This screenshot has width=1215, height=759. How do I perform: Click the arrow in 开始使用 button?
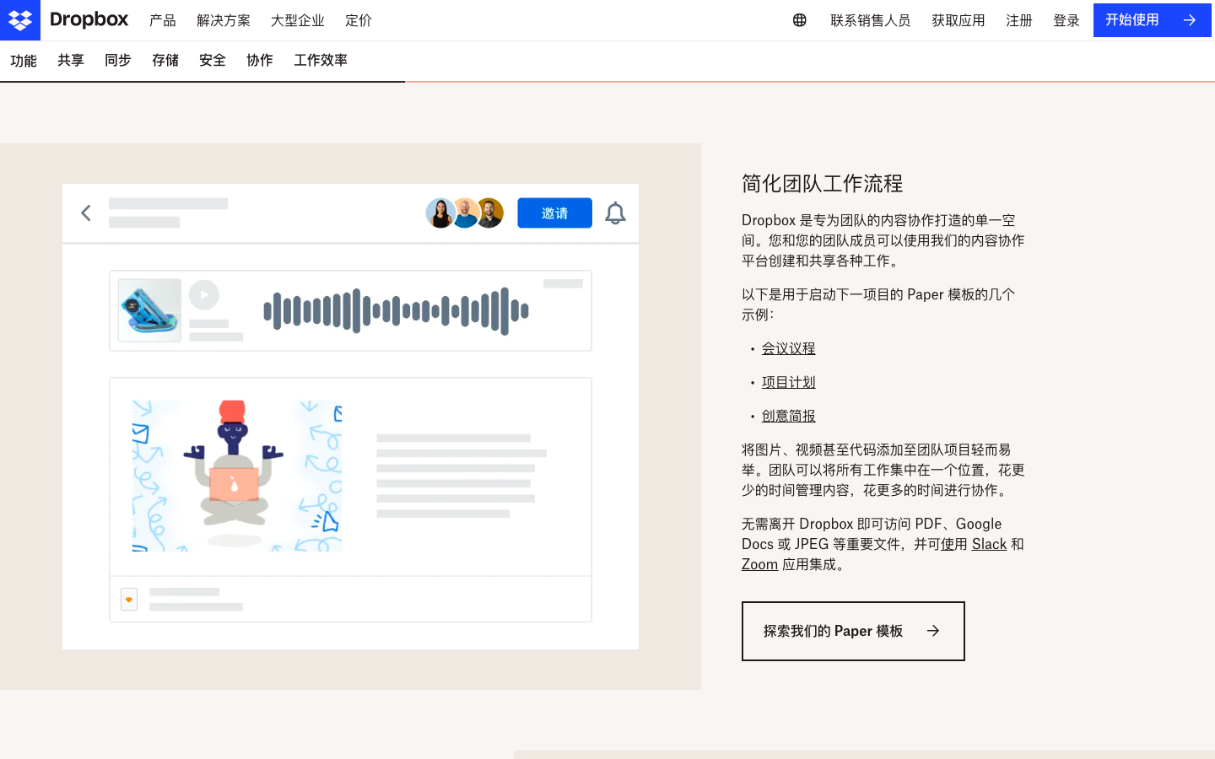pos(1190,20)
